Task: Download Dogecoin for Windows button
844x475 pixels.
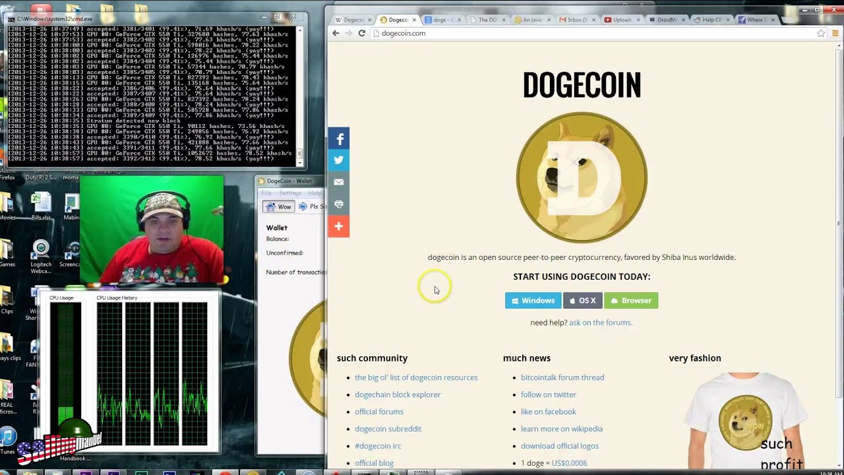Action: [533, 300]
